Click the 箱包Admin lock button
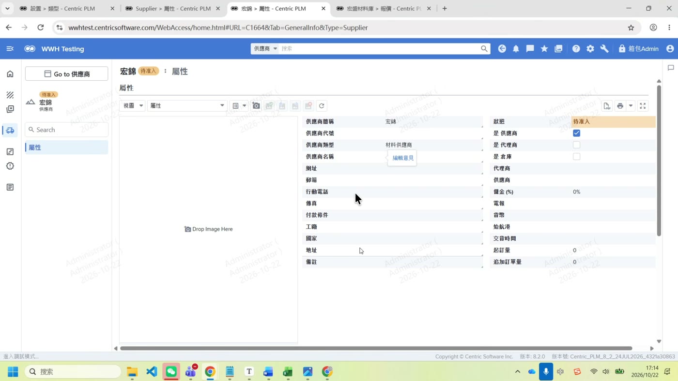 click(x=638, y=49)
